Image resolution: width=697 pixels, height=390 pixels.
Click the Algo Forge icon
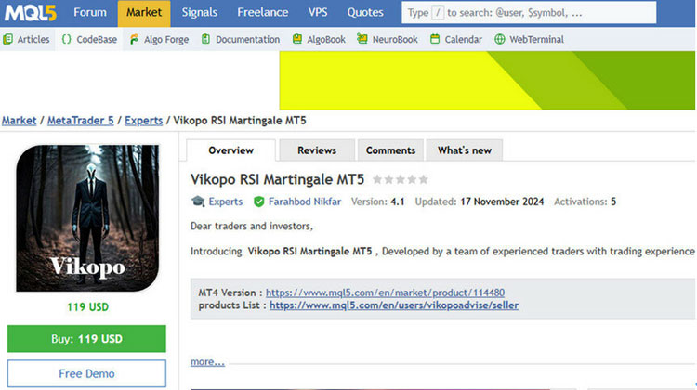coord(135,40)
